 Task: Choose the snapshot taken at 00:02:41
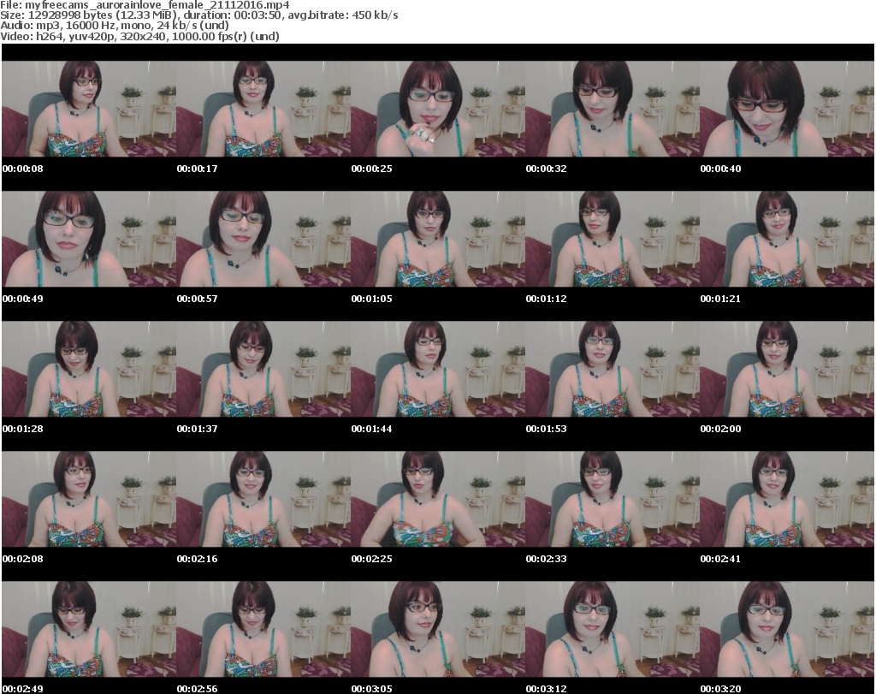click(x=787, y=499)
